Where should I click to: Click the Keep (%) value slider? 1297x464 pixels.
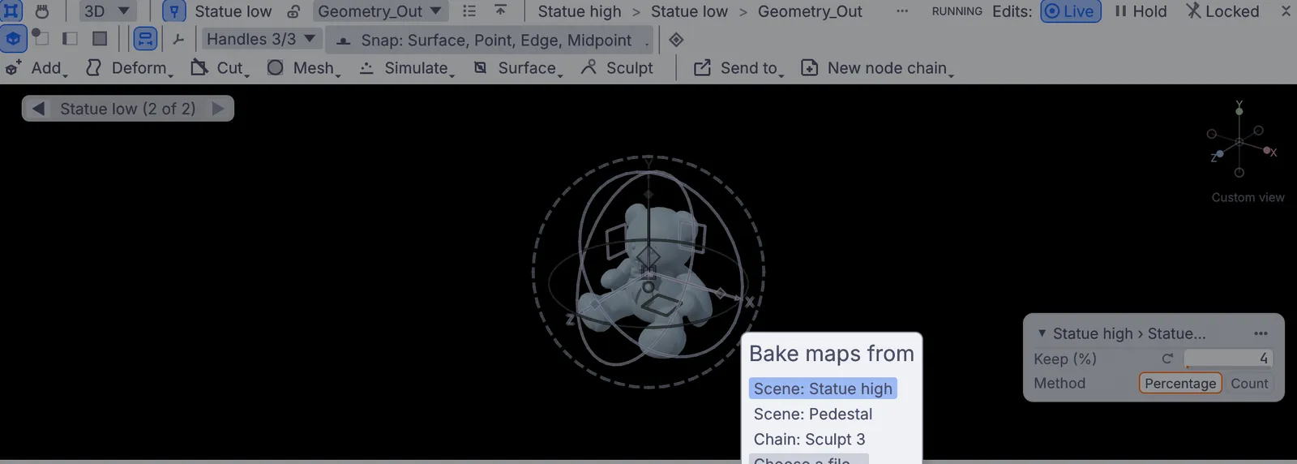coord(1228,359)
